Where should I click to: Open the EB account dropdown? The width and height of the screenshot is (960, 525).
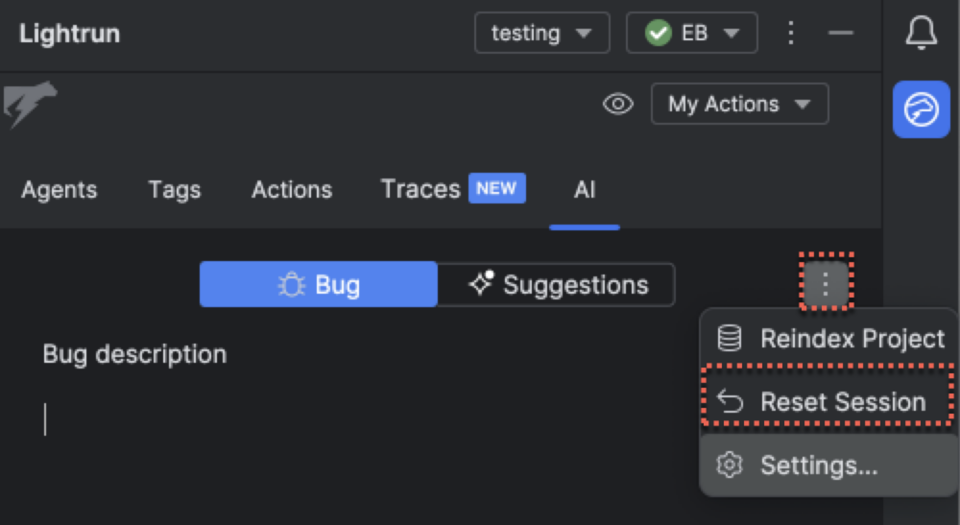pos(692,33)
